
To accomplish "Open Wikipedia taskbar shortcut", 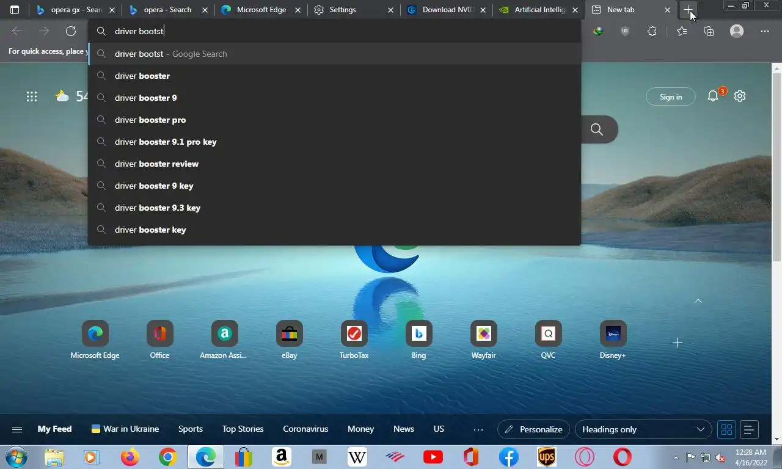I will [x=357, y=457].
